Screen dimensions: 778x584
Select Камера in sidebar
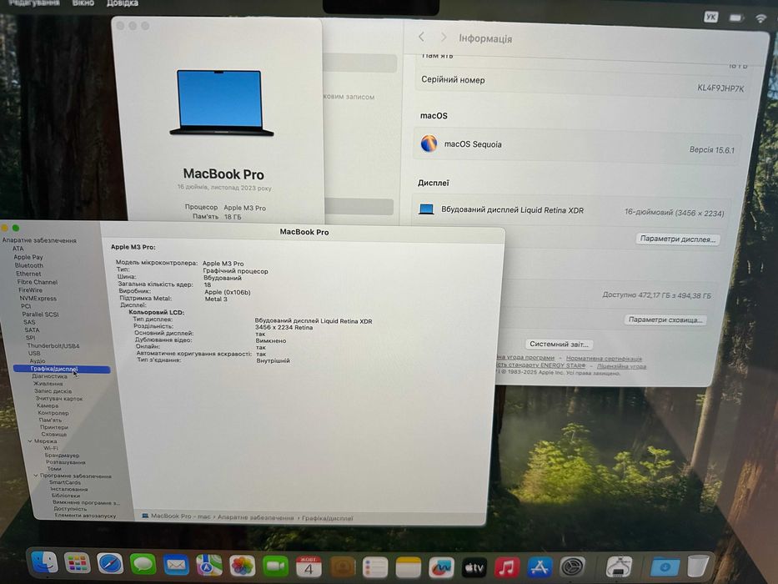[48, 405]
